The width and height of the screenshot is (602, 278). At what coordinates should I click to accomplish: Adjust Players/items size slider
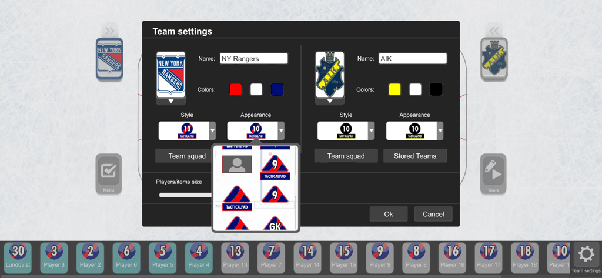186,195
